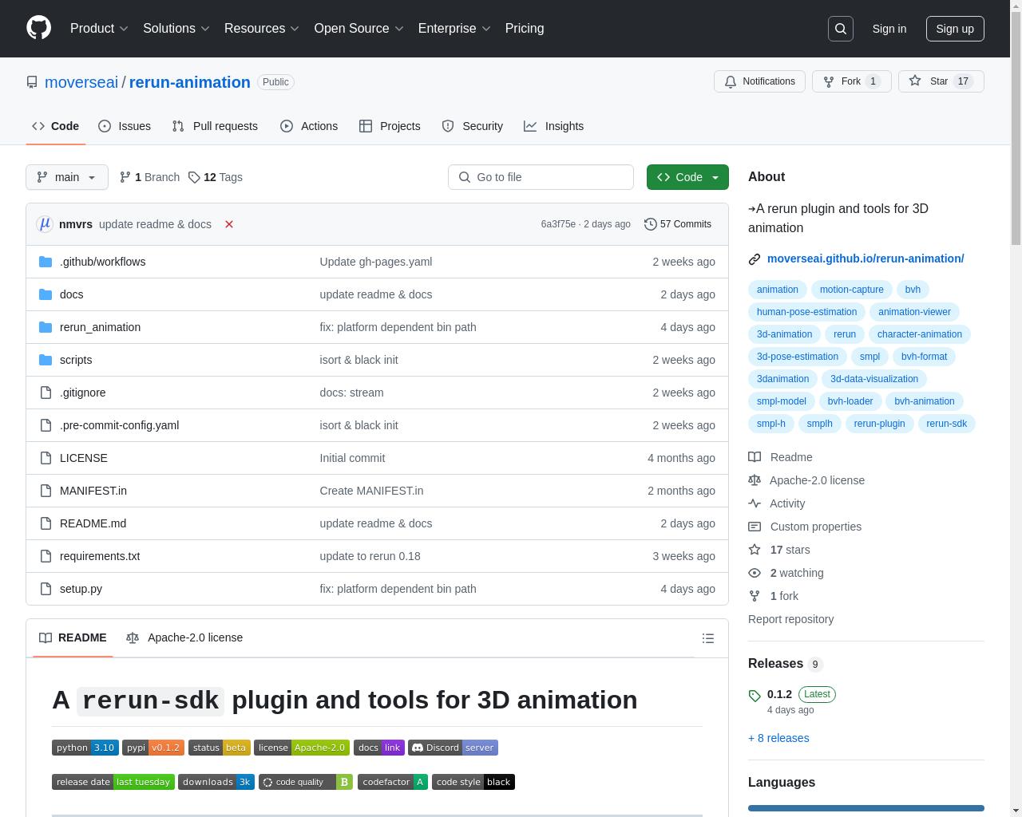1022x817 pixels.
Task: Click the docs folder icon
Action: [46, 294]
